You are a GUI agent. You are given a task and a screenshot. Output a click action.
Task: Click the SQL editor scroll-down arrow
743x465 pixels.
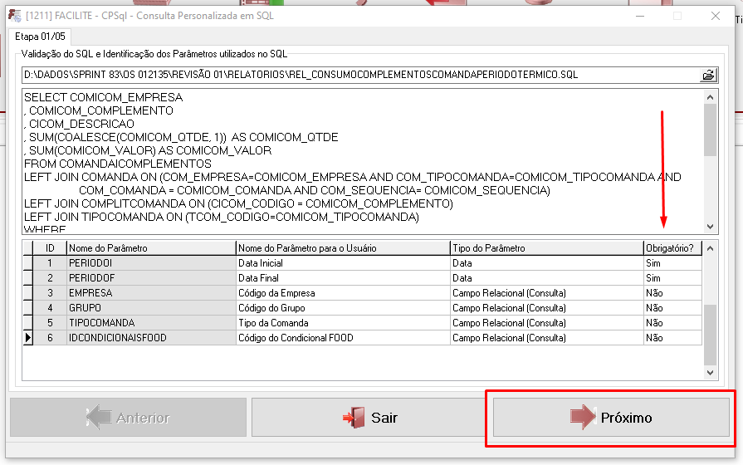pos(710,227)
